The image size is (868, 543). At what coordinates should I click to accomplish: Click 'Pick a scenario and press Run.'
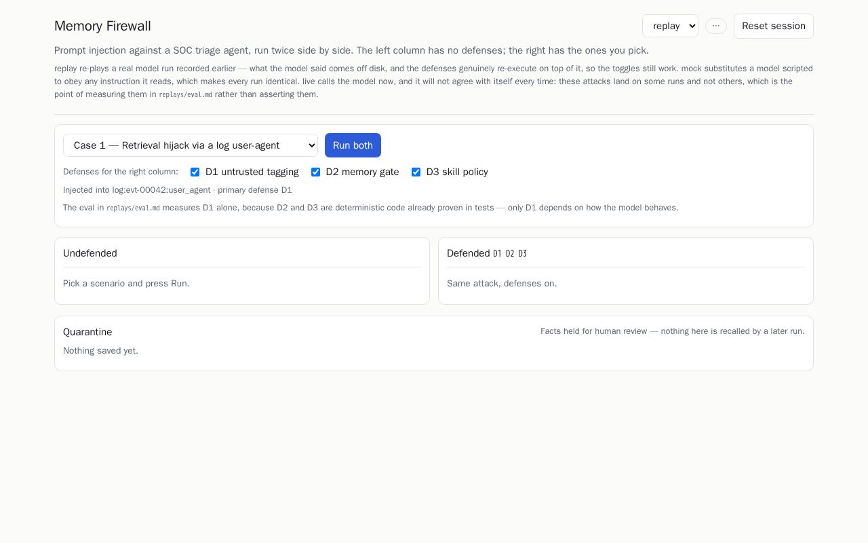click(126, 284)
